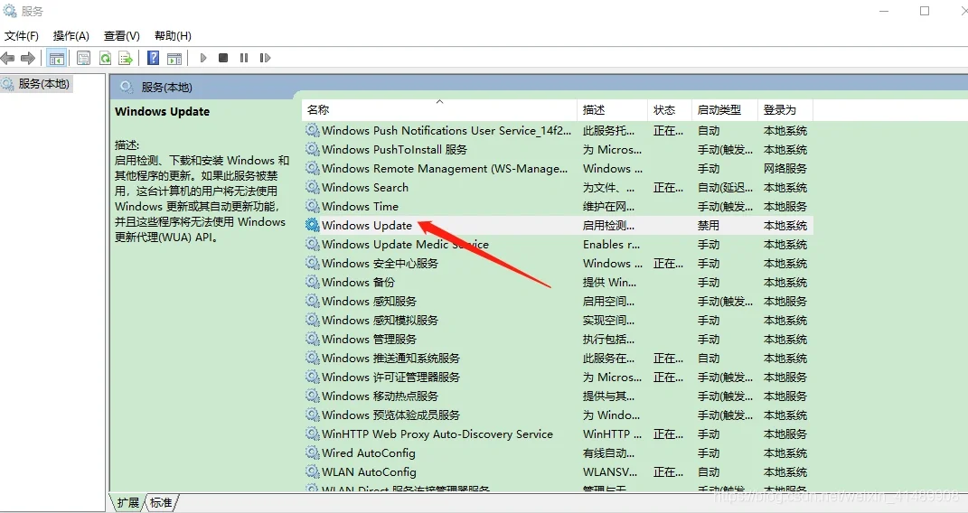This screenshot has height=513, width=968.
Task: Select Windows 推送通知系统服务 row
Action: pos(558,359)
